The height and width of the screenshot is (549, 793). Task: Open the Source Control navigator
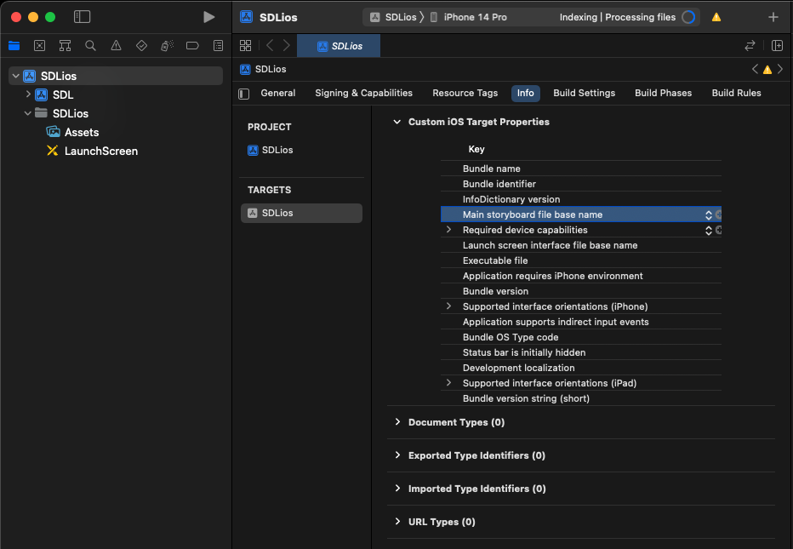pos(39,46)
